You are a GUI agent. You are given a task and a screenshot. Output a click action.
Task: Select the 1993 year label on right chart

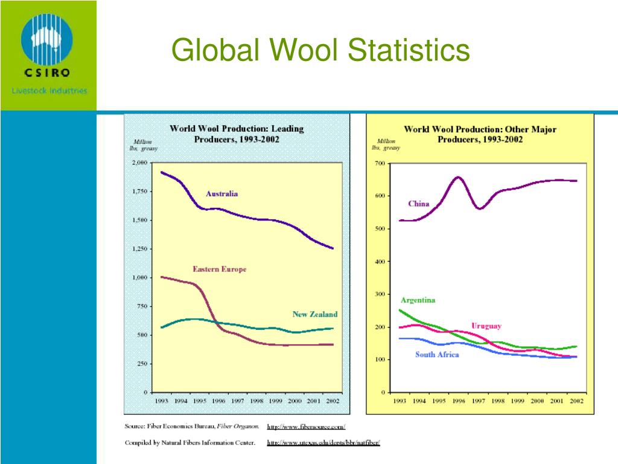click(400, 400)
